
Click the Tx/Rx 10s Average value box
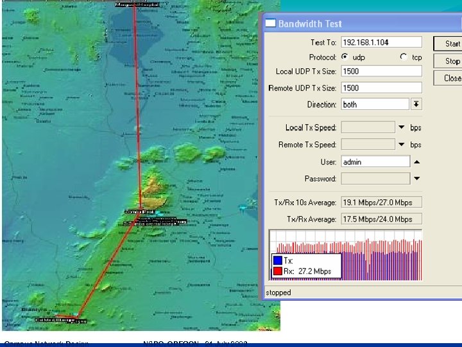point(381,202)
